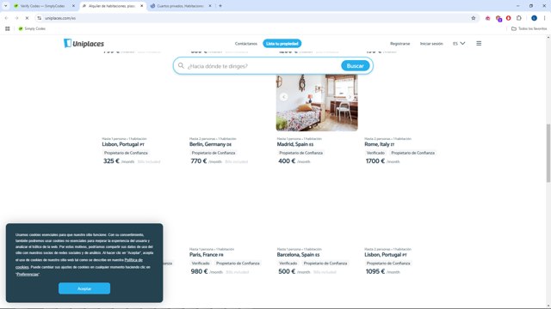The height and width of the screenshot is (309, 551).
Task: Open the Simply Codes bookmark
Action: coord(32,28)
